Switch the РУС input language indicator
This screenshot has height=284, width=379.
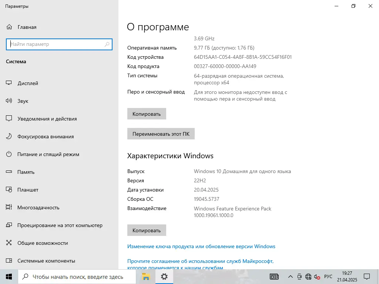click(x=328, y=277)
